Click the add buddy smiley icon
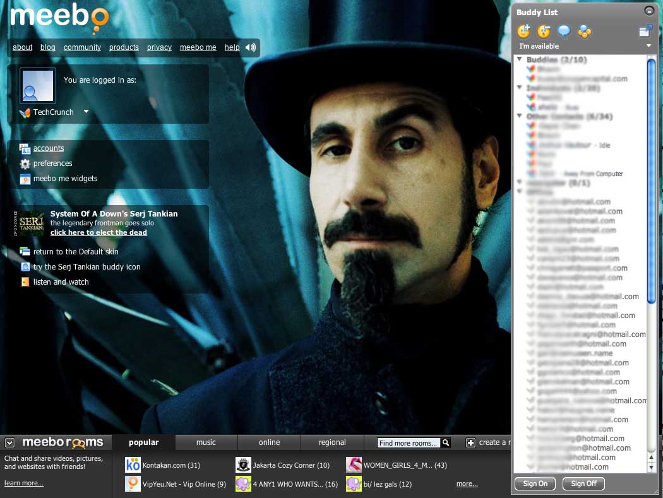Screen dimensions: 663x498 (x=523, y=31)
